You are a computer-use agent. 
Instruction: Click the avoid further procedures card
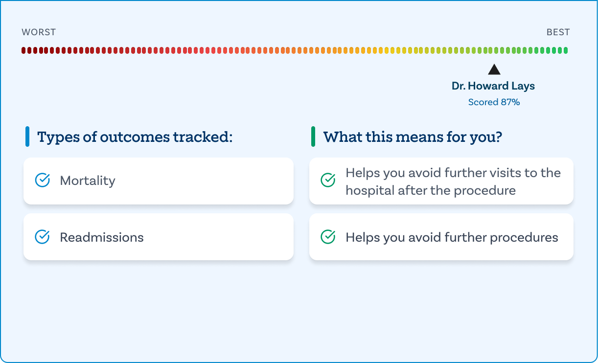[x=441, y=237]
